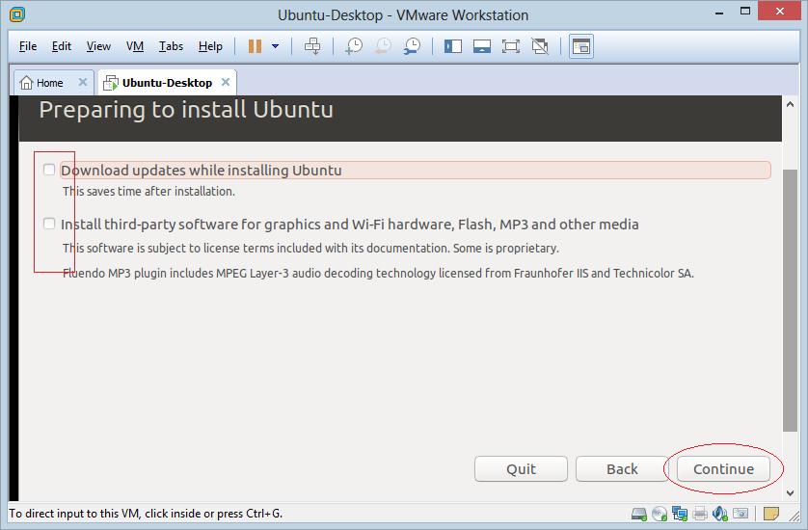
Task: Click the 'To direct input to this VM' status text
Action: pyautogui.click(x=146, y=514)
